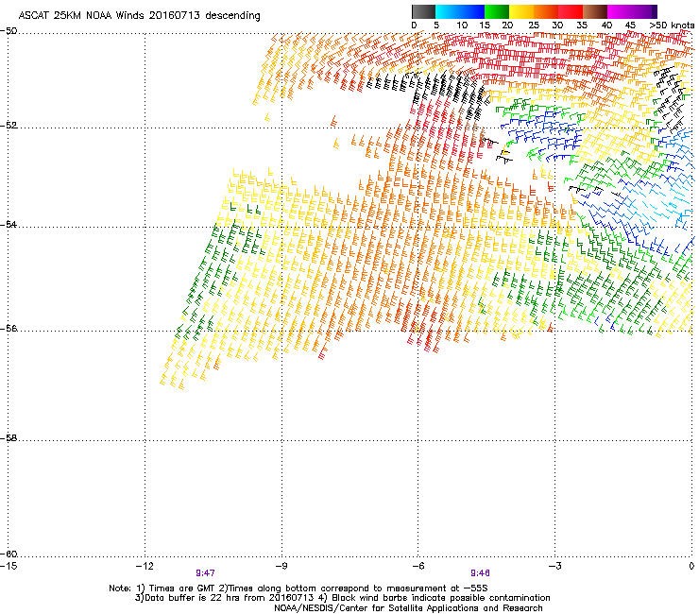The height and width of the screenshot is (614, 699).
Task: Click the cyan 5-10 knots legend swatch
Action: click(x=447, y=11)
